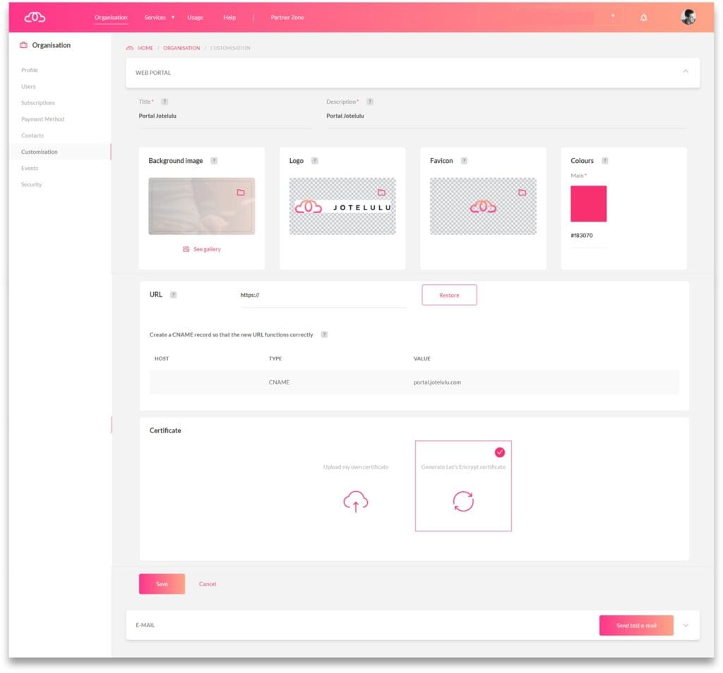This screenshot has height=673, width=723.
Task: Click folder icon on Background image
Action: [240, 192]
